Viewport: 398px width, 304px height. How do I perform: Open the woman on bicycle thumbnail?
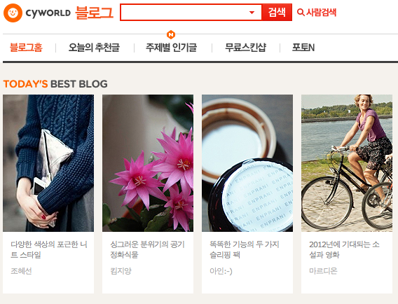[347, 163]
